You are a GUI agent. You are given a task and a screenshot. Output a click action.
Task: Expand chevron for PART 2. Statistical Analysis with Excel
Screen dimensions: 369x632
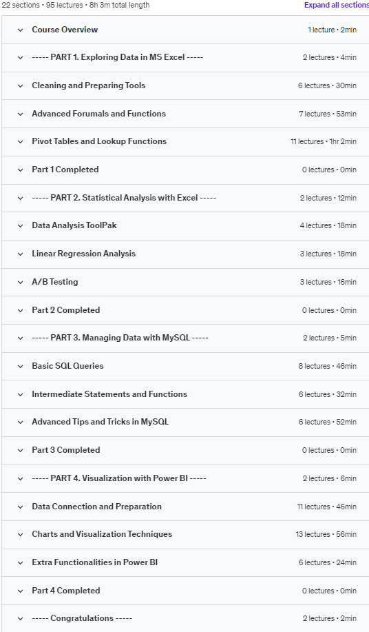pyautogui.click(x=21, y=198)
